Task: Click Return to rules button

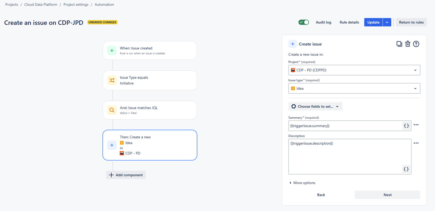Action: point(411,22)
